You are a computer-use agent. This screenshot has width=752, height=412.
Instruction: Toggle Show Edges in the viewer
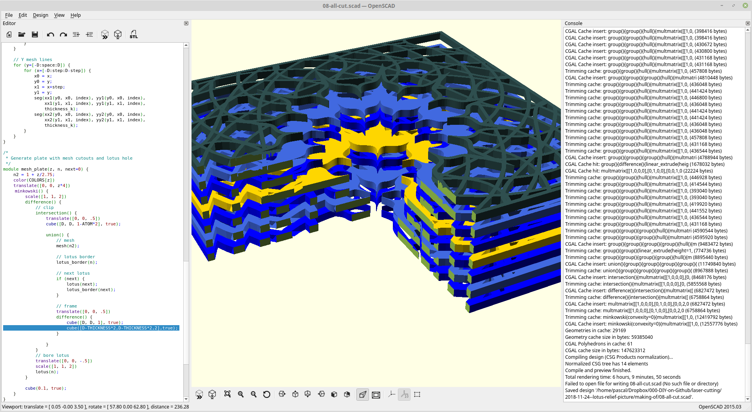(x=417, y=394)
